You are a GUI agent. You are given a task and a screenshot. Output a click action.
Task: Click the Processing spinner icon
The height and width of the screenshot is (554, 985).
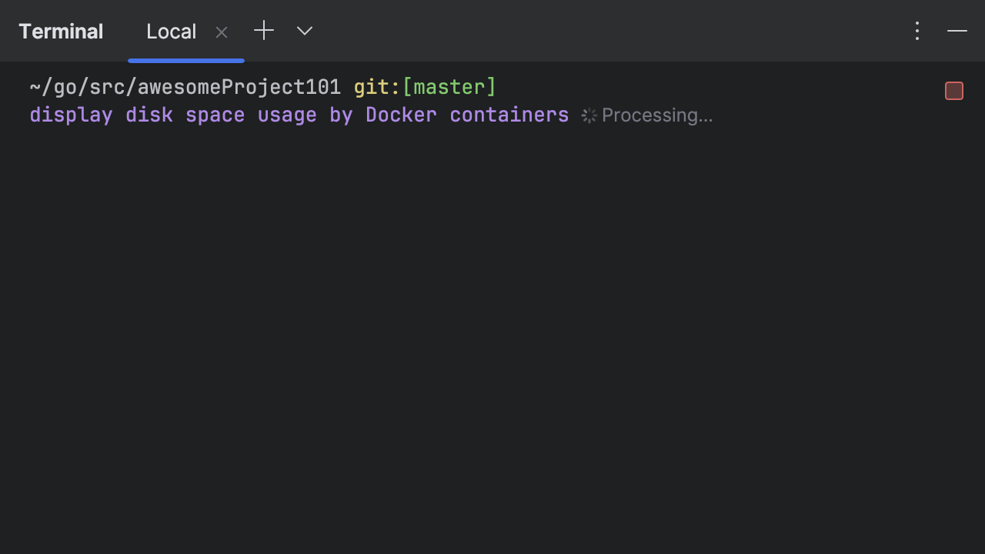(x=589, y=115)
